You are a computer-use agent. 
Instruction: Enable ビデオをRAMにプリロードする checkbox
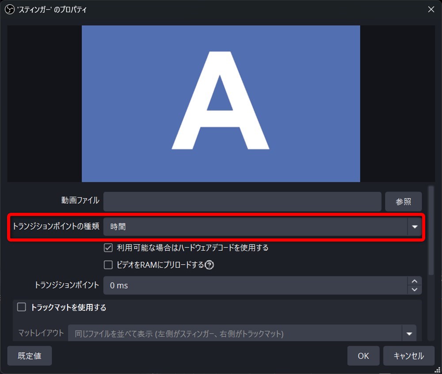[x=108, y=265]
